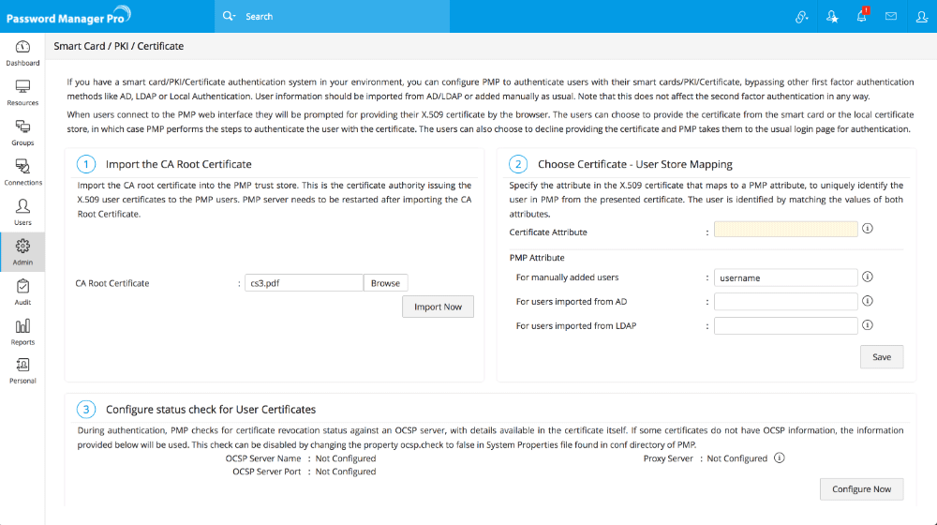Click info icon for users imported from LDAP
The width and height of the screenshot is (937, 525).
[x=868, y=325]
